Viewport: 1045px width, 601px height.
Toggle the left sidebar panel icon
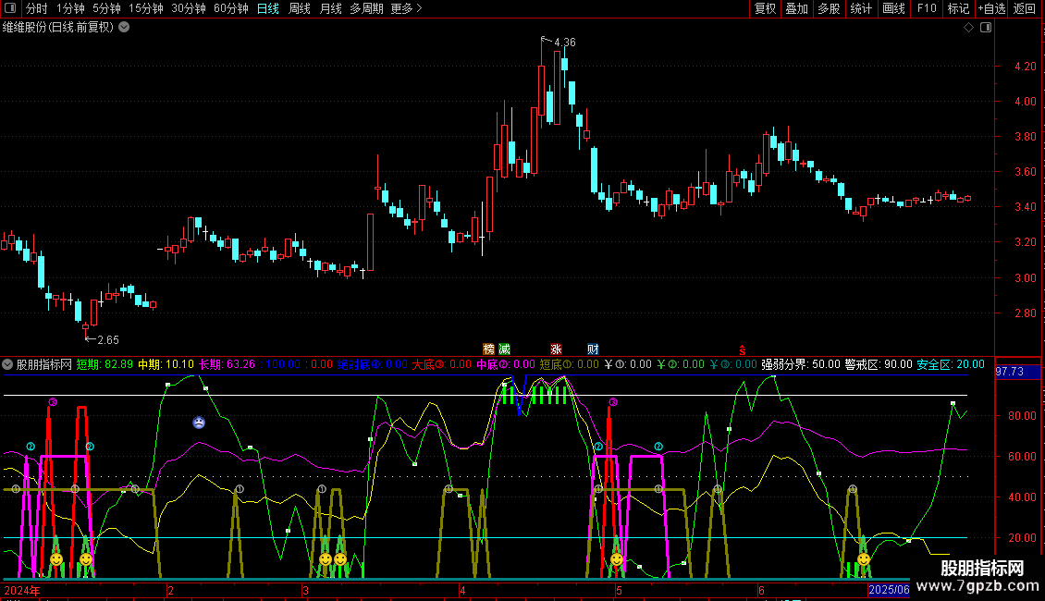click(x=10, y=8)
